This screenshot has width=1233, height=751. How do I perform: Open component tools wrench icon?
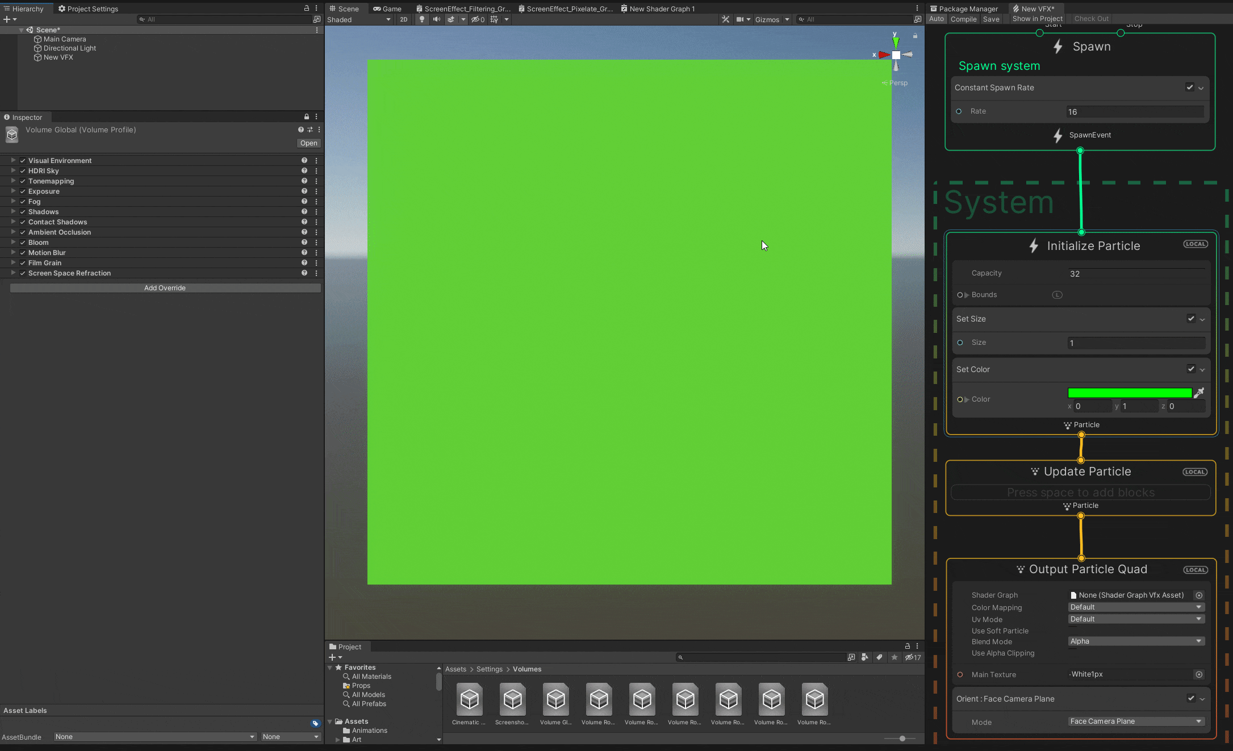tap(725, 19)
